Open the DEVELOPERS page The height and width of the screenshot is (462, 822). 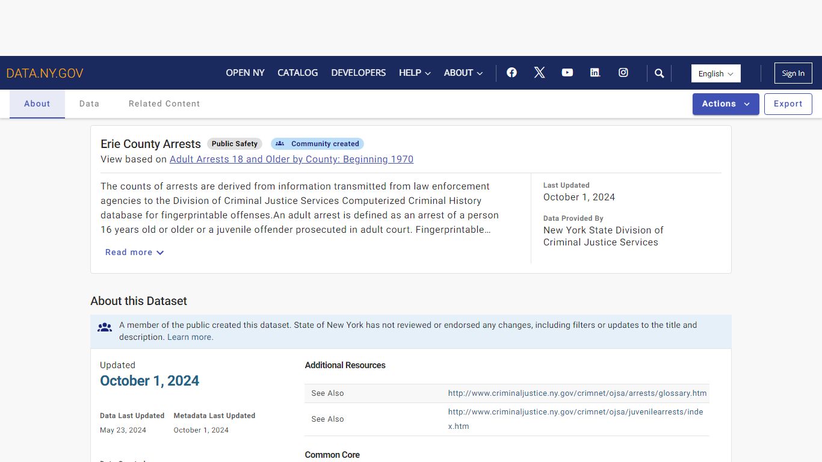[359, 73]
